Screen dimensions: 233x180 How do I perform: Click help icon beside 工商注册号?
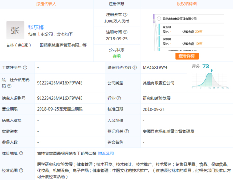(25, 67)
